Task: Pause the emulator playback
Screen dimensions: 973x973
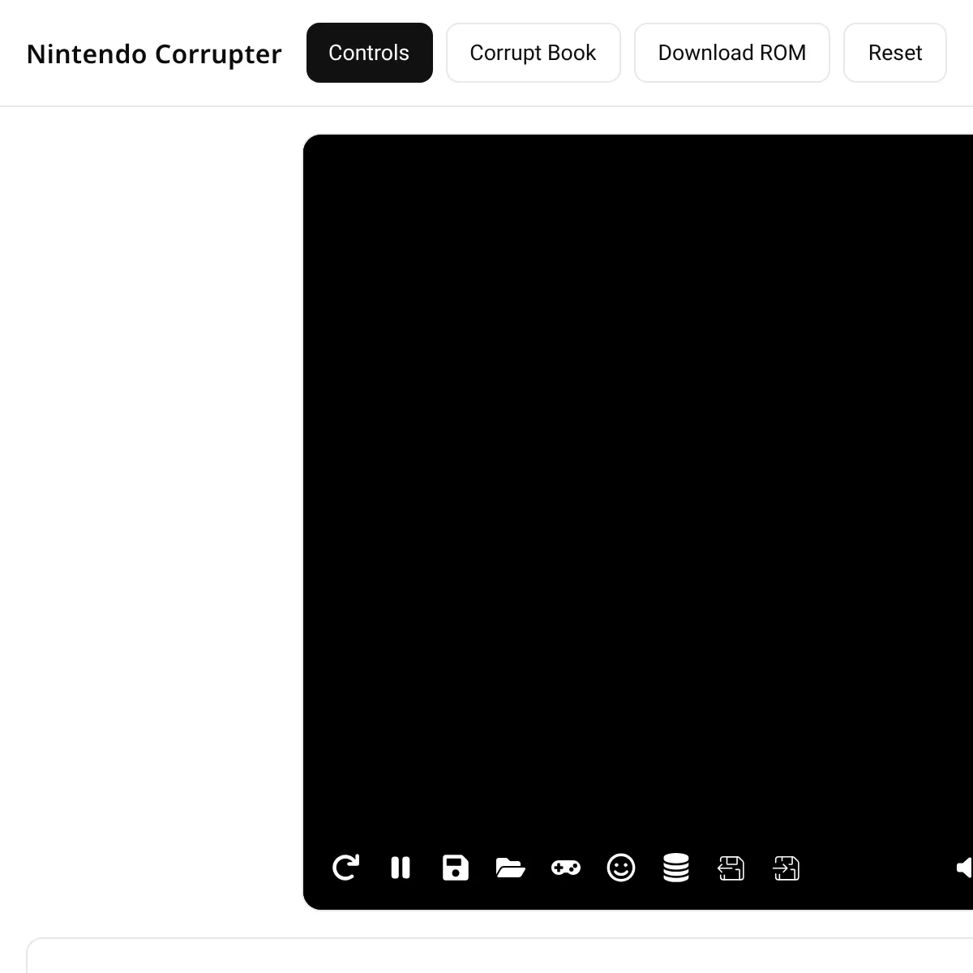Action: [x=401, y=868]
